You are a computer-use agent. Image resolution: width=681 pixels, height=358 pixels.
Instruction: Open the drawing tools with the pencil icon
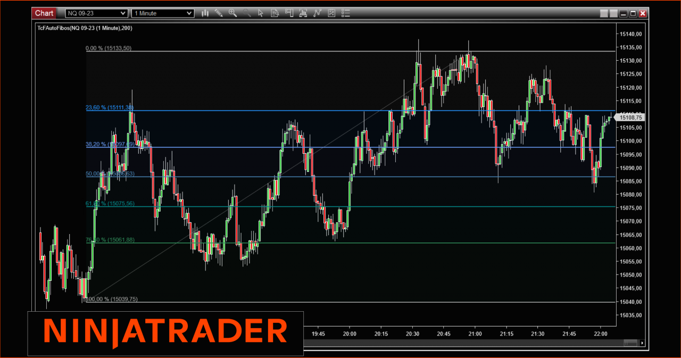pos(219,13)
